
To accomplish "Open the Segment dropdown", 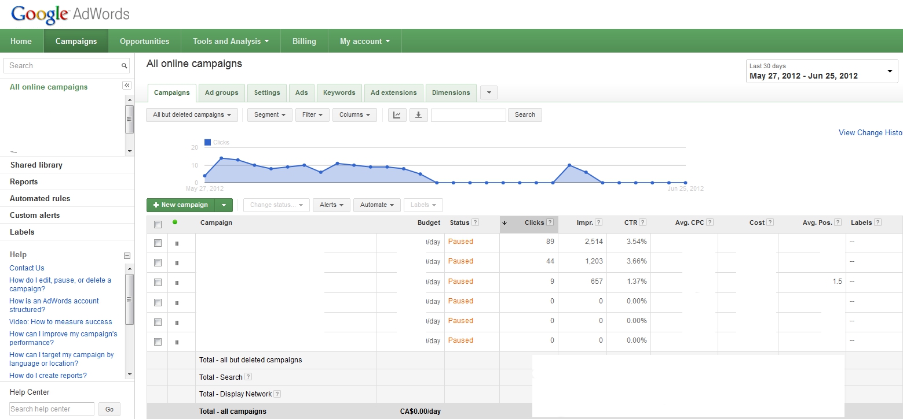I will [269, 115].
